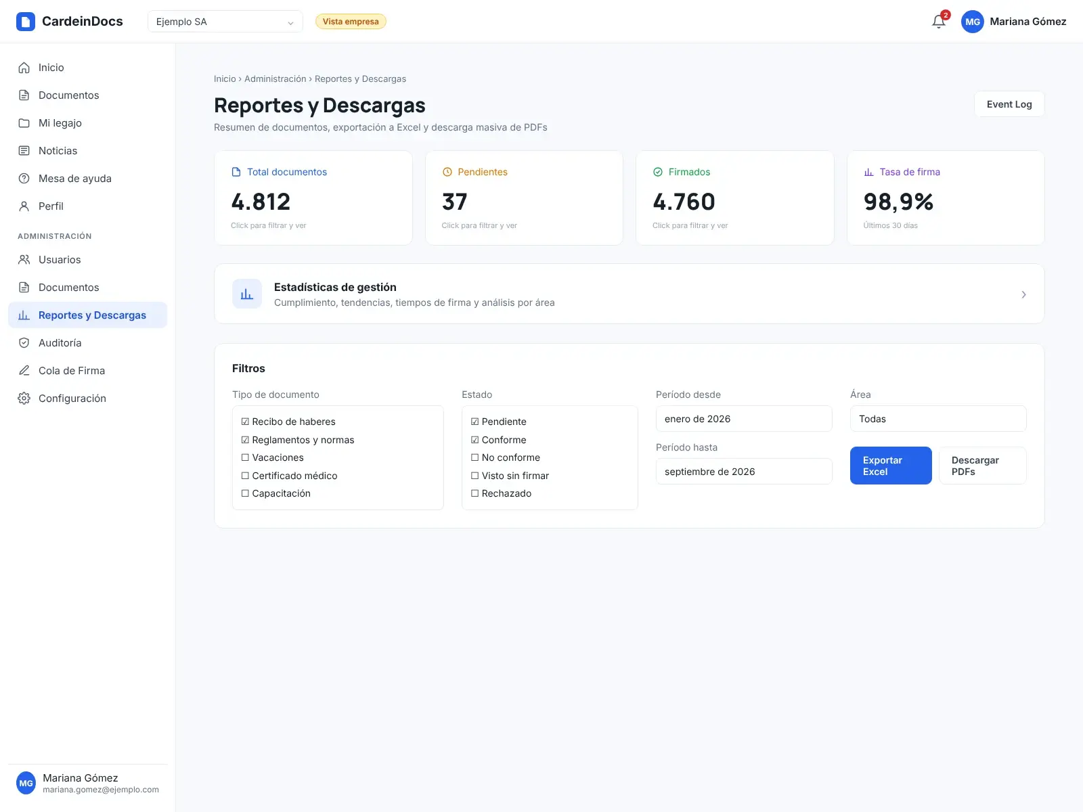Viewport: 1083px width, 812px height.
Task: Click the top Documentos file icon
Action: pos(24,95)
